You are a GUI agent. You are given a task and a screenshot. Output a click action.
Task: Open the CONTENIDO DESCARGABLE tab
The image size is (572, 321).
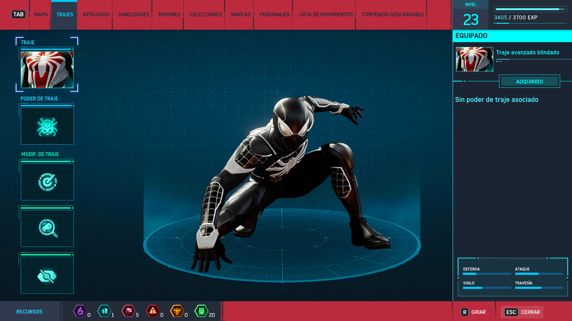tap(392, 15)
